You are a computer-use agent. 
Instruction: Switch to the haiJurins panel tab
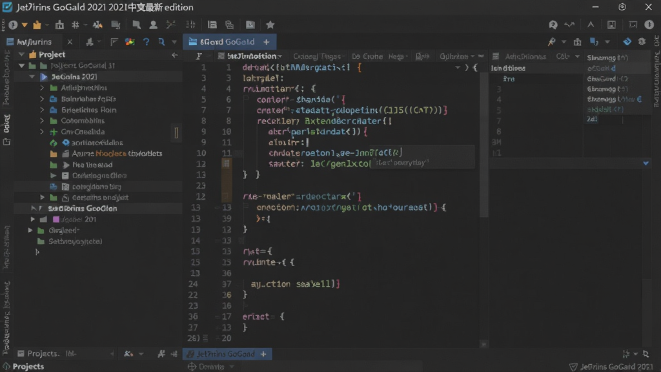[34, 42]
